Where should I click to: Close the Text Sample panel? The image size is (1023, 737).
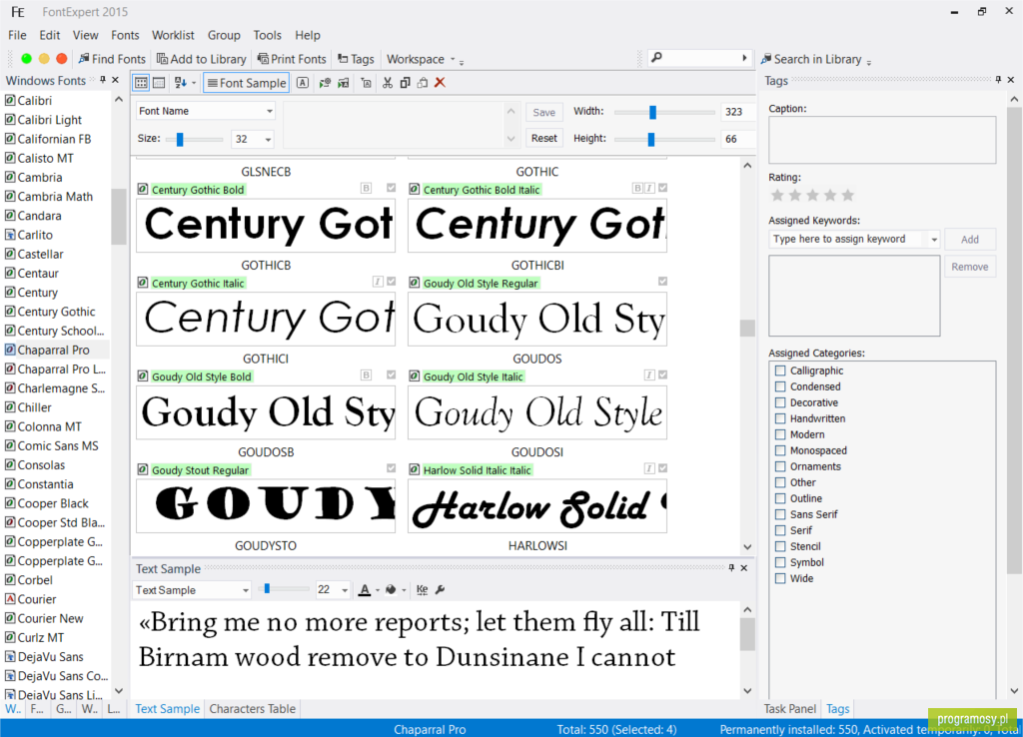click(744, 568)
